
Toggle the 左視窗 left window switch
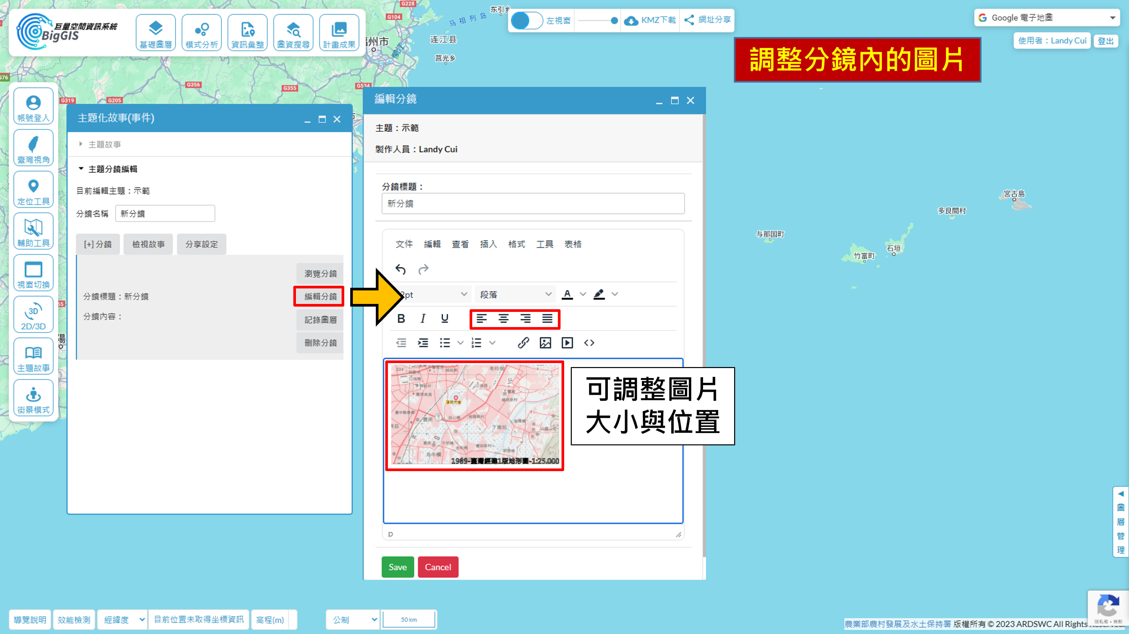tap(526, 20)
